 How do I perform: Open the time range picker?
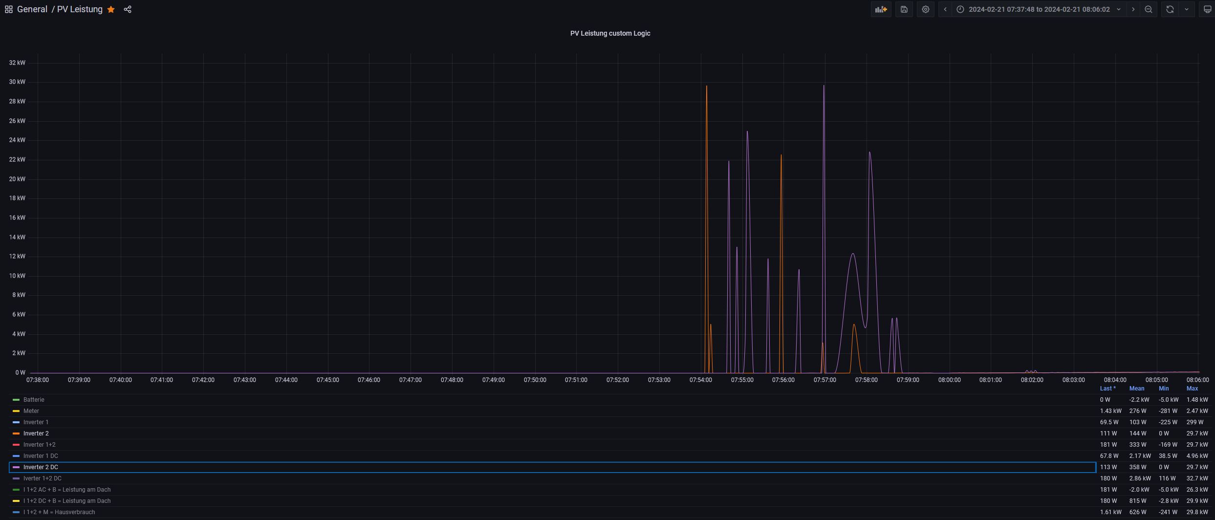click(x=1039, y=9)
